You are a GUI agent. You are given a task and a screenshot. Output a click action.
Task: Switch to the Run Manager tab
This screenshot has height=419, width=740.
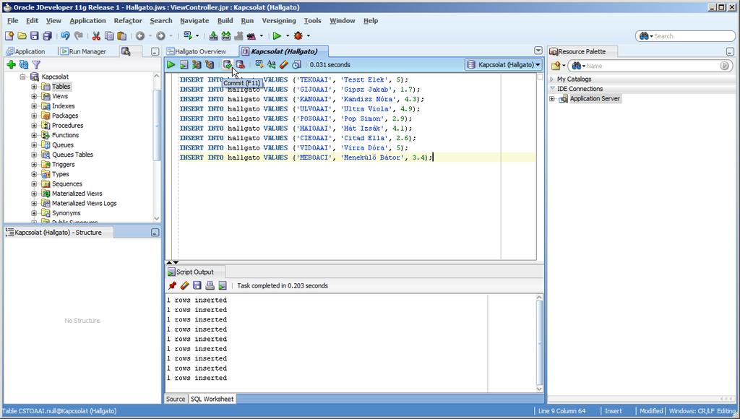84,51
